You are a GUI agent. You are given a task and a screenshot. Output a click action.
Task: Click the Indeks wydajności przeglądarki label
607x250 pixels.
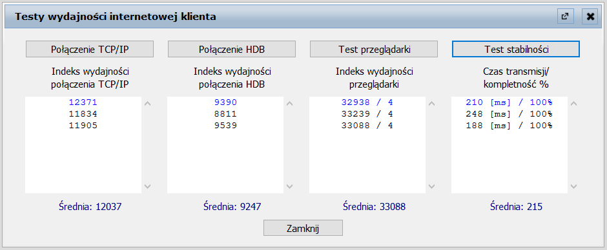pyautogui.click(x=374, y=78)
